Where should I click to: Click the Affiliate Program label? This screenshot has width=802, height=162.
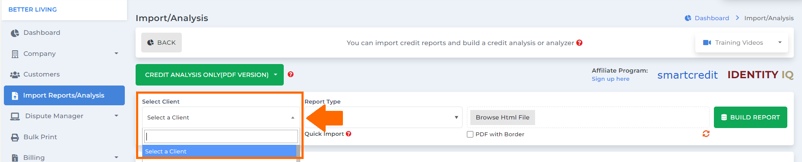click(620, 70)
